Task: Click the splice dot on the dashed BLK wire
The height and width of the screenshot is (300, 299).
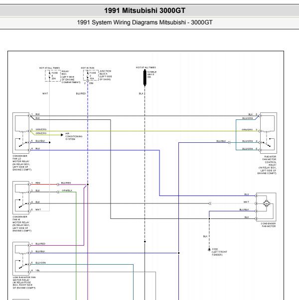Action: pos(145,241)
